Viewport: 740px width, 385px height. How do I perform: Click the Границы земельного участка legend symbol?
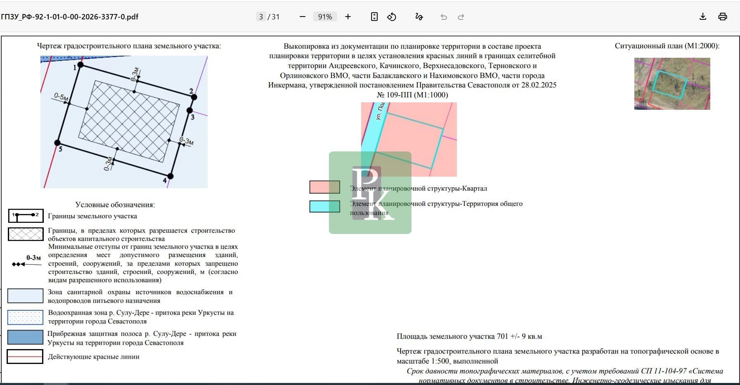click(26, 216)
